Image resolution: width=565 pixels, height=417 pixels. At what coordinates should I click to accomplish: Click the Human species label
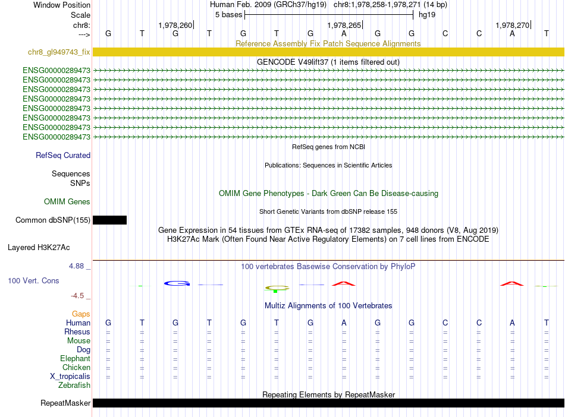pyautogui.click(x=78, y=323)
